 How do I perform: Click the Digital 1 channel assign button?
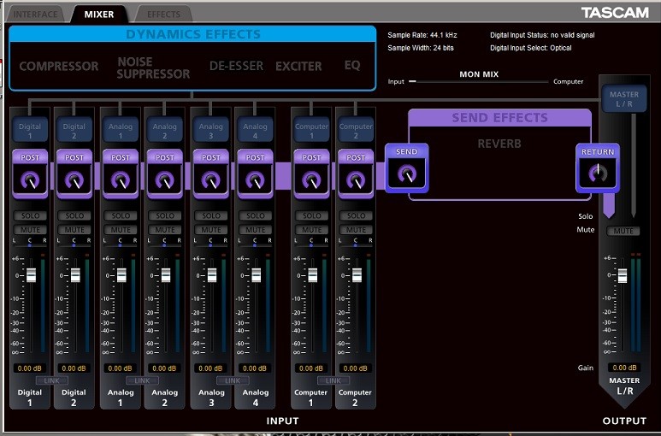pos(29,131)
